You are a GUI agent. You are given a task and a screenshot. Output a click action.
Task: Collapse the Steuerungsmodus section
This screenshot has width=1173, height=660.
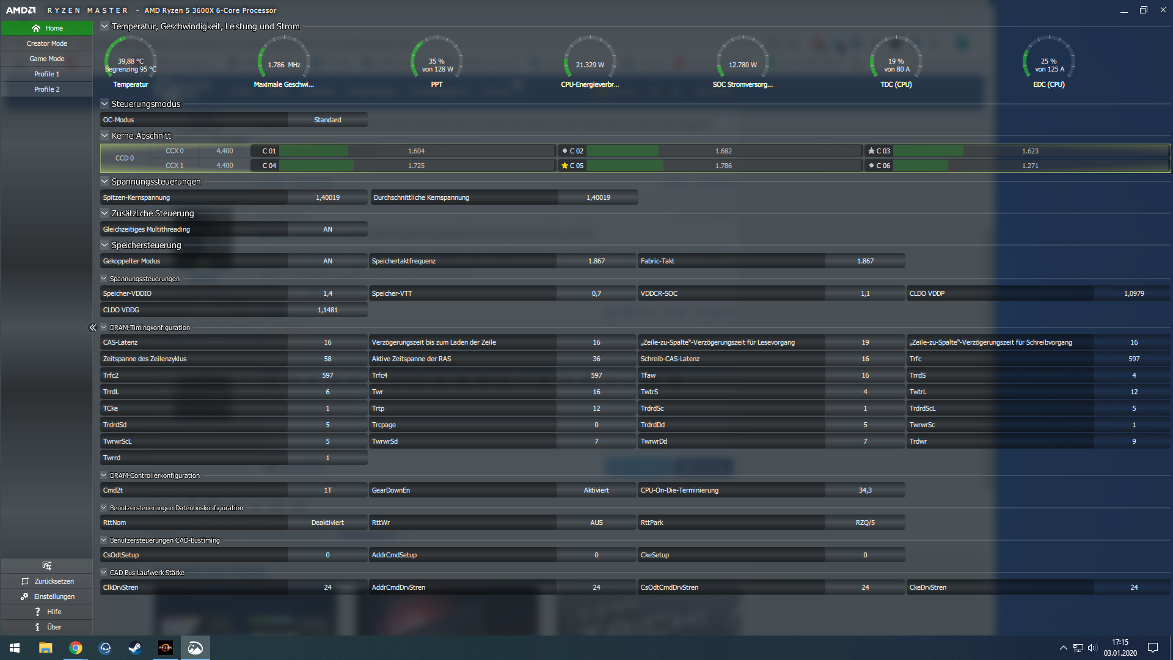click(104, 104)
